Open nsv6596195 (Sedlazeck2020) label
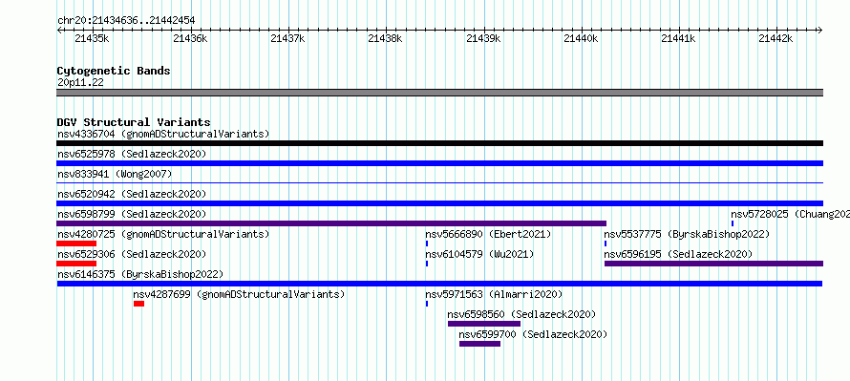This screenshot has height=381, width=850. pyautogui.click(x=678, y=254)
